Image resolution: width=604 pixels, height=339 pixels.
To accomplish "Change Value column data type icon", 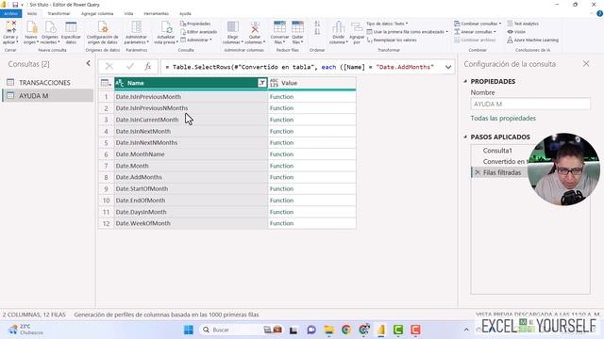I will [274, 83].
